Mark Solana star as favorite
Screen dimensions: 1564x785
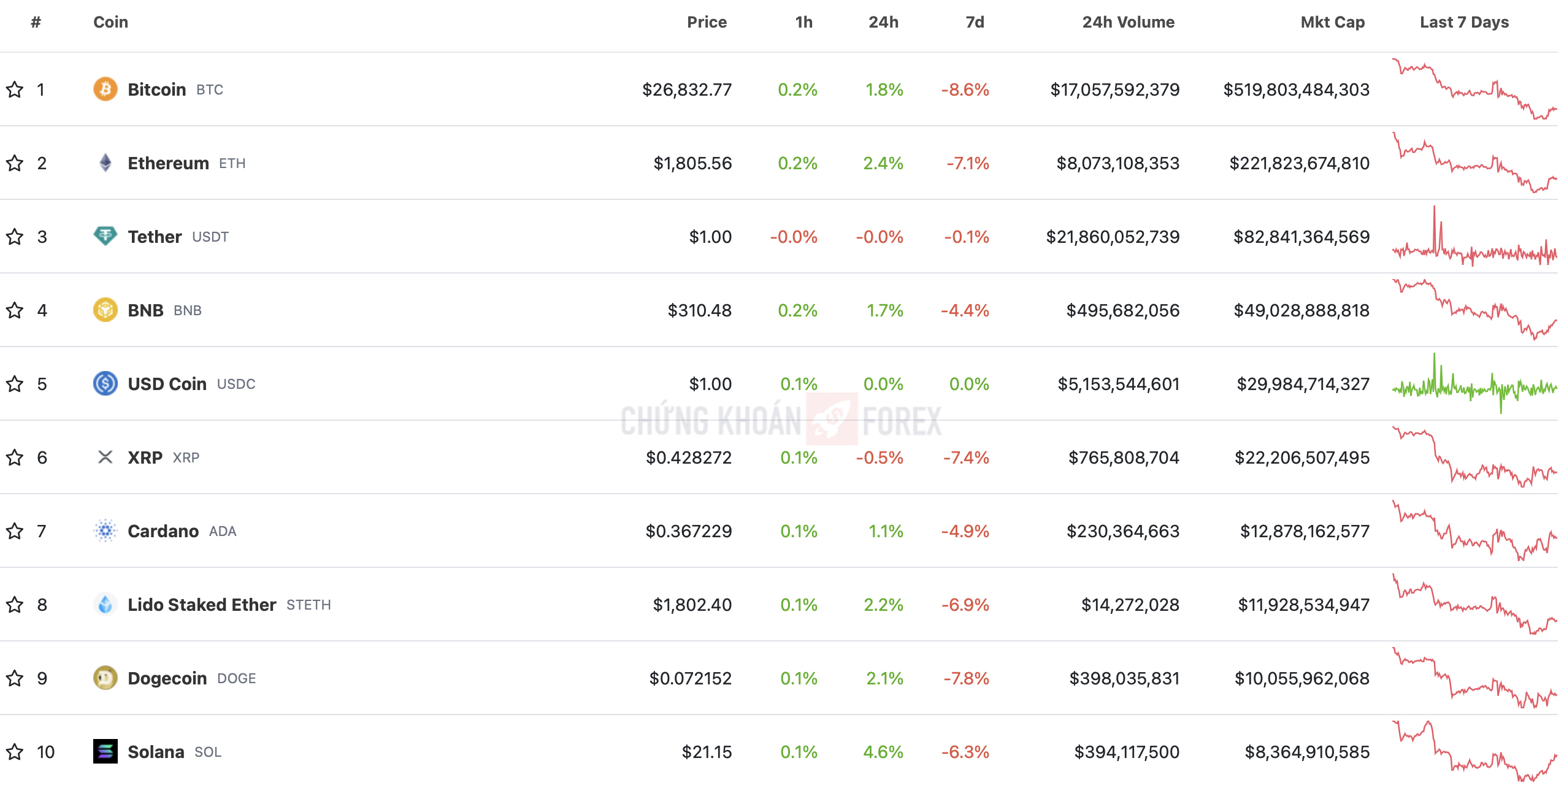tap(15, 752)
